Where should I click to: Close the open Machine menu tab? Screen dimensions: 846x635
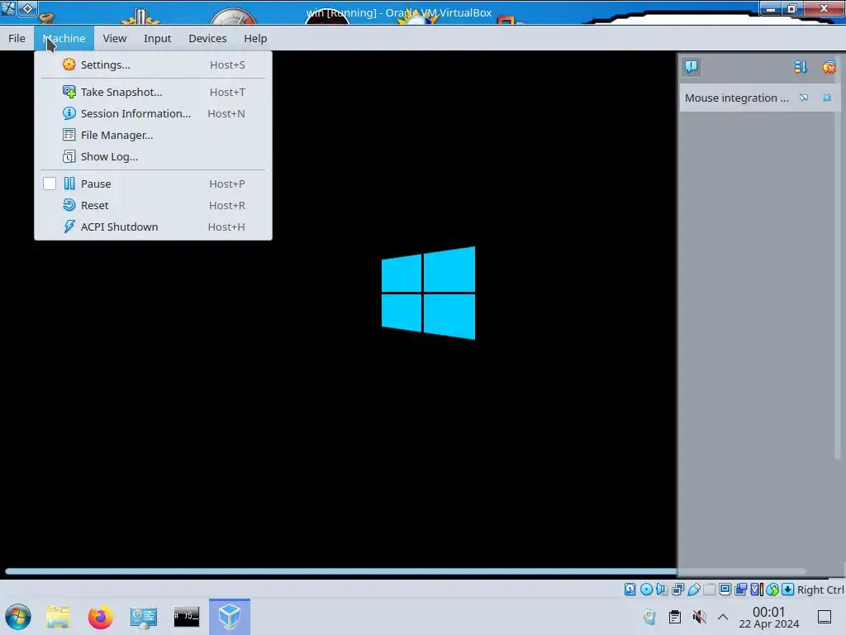tap(64, 38)
